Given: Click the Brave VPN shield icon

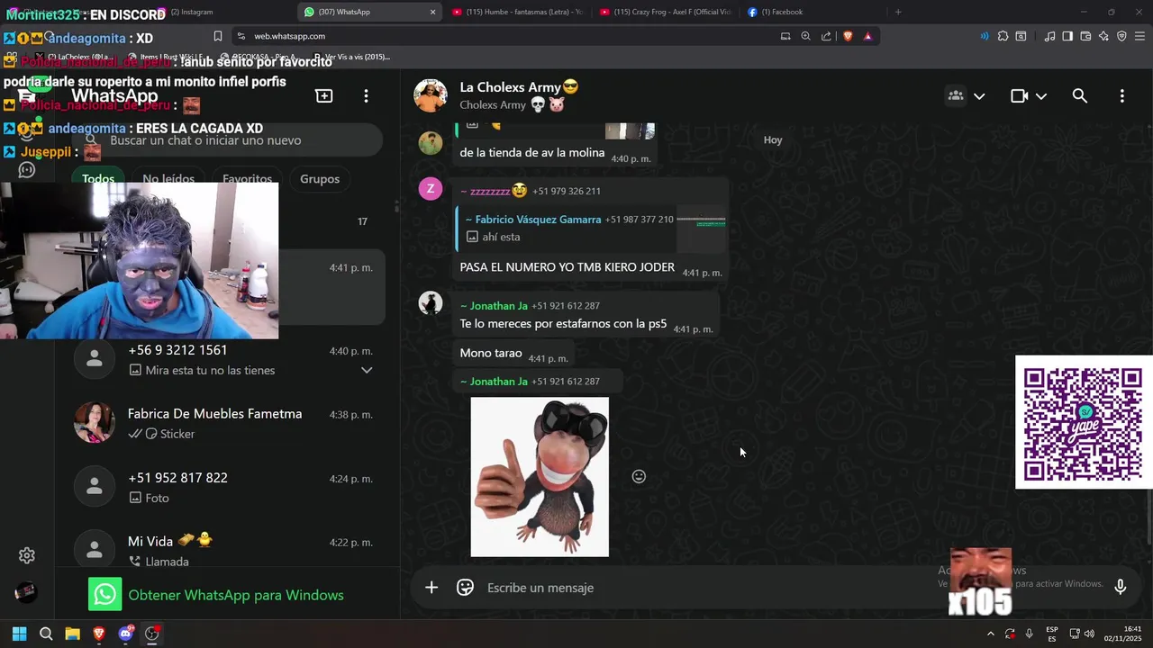Looking at the screenshot, I should coord(1121,36).
